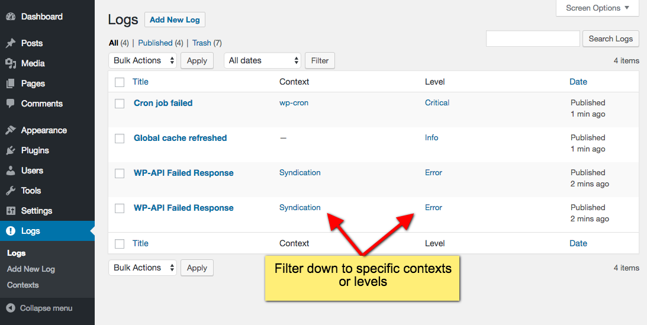Click the Plugins plug icon
647x325 pixels.
tap(11, 150)
